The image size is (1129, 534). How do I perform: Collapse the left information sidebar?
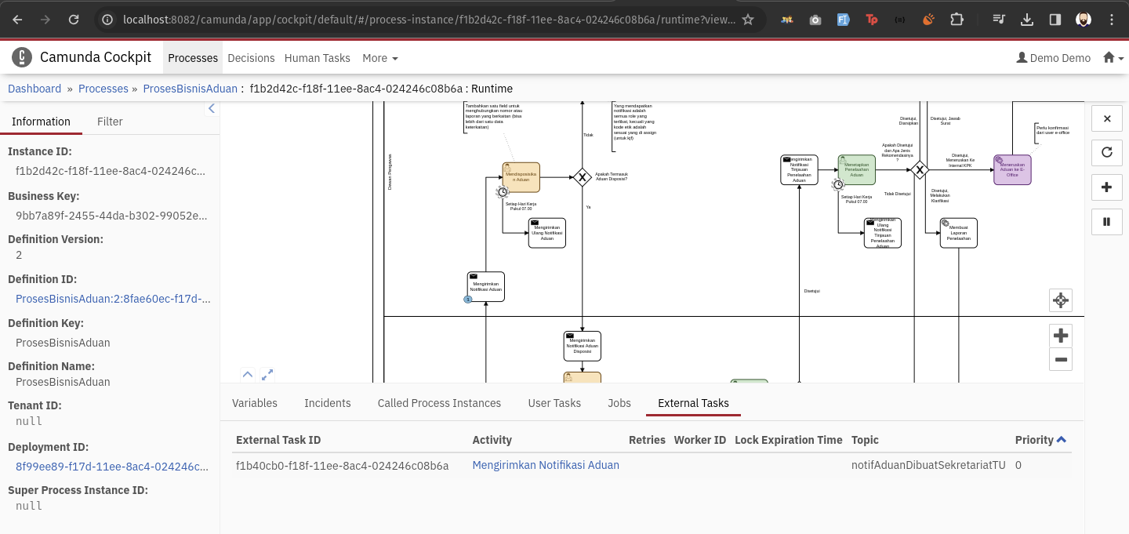click(211, 109)
